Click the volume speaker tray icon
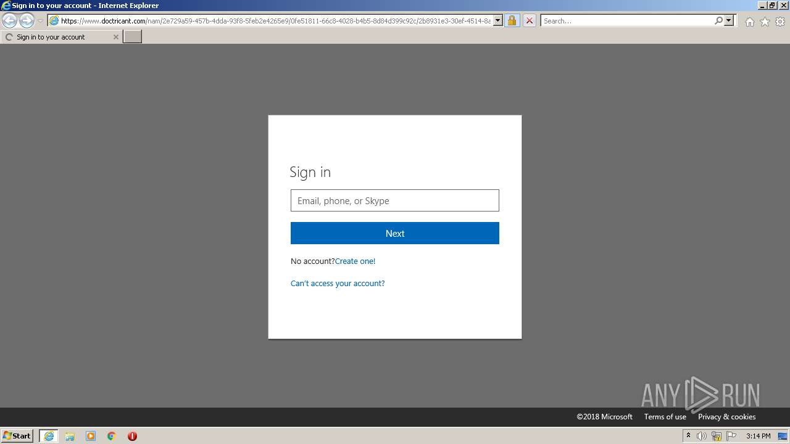Screen dimensions: 790x444 (x=702, y=436)
